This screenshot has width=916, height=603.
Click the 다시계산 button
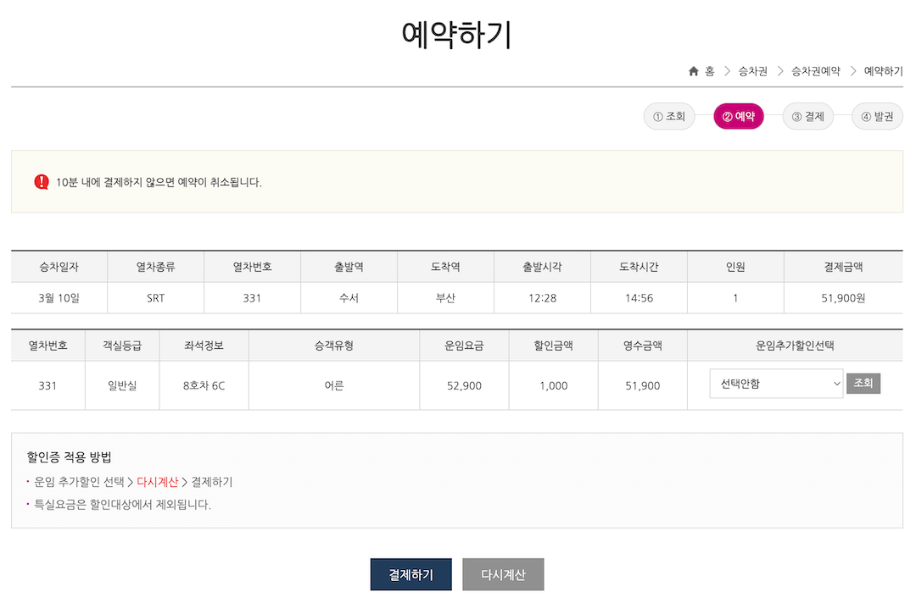504,574
